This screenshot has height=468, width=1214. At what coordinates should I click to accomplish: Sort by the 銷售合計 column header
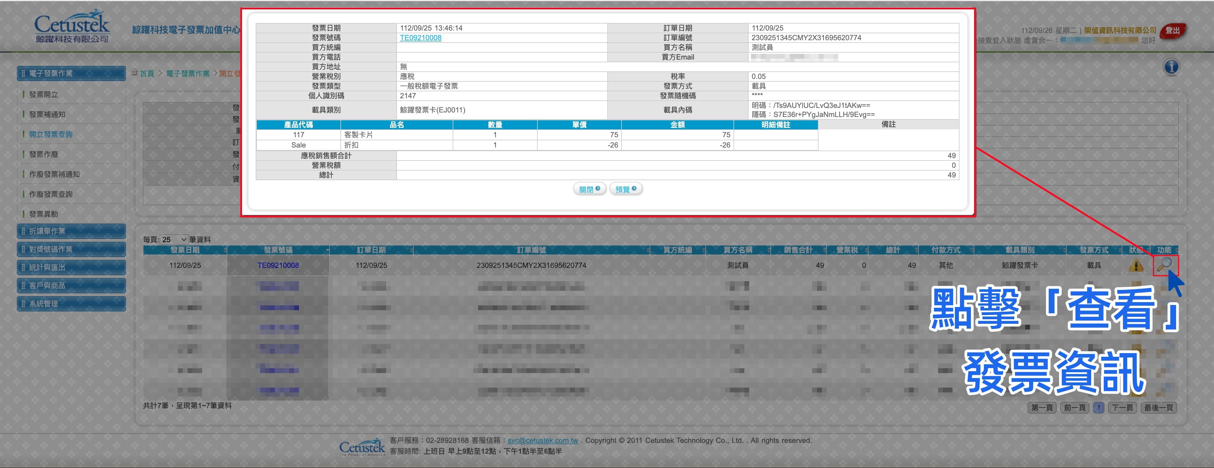point(798,250)
